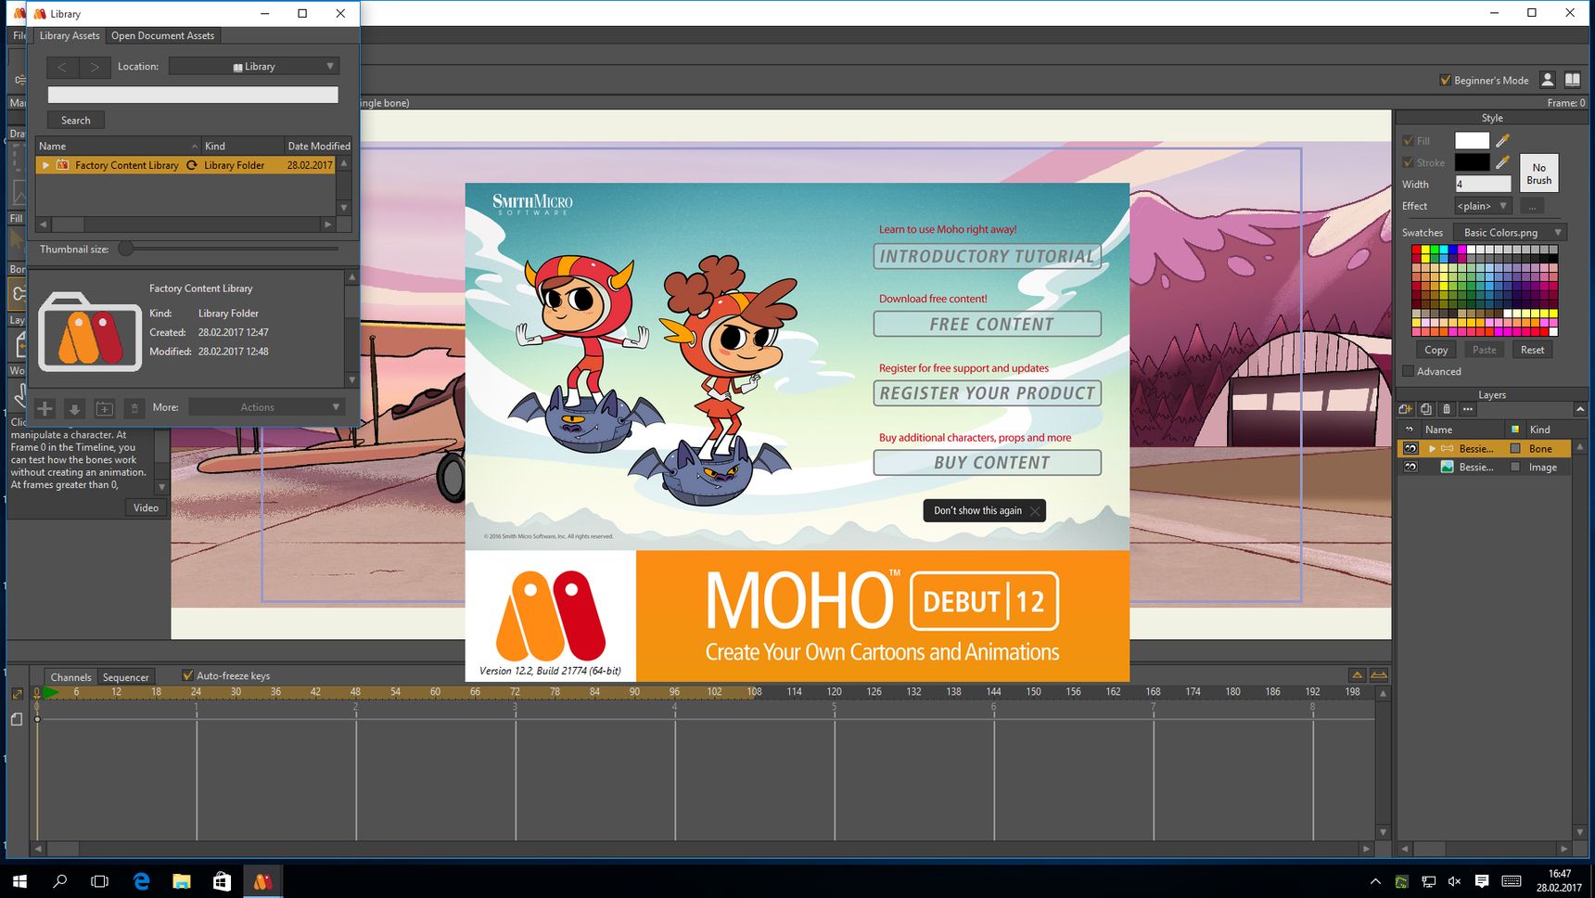
Task: Switch to the Library Assets tab
Action: tap(70, 35)
